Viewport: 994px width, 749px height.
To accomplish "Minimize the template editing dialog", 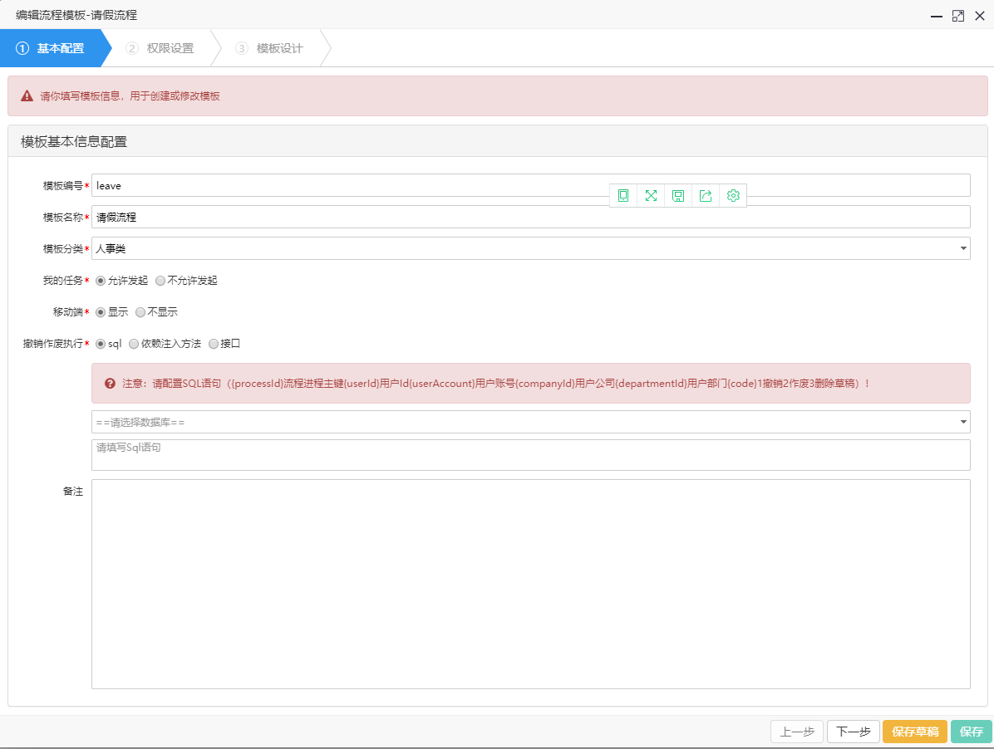I will point(937,16).
